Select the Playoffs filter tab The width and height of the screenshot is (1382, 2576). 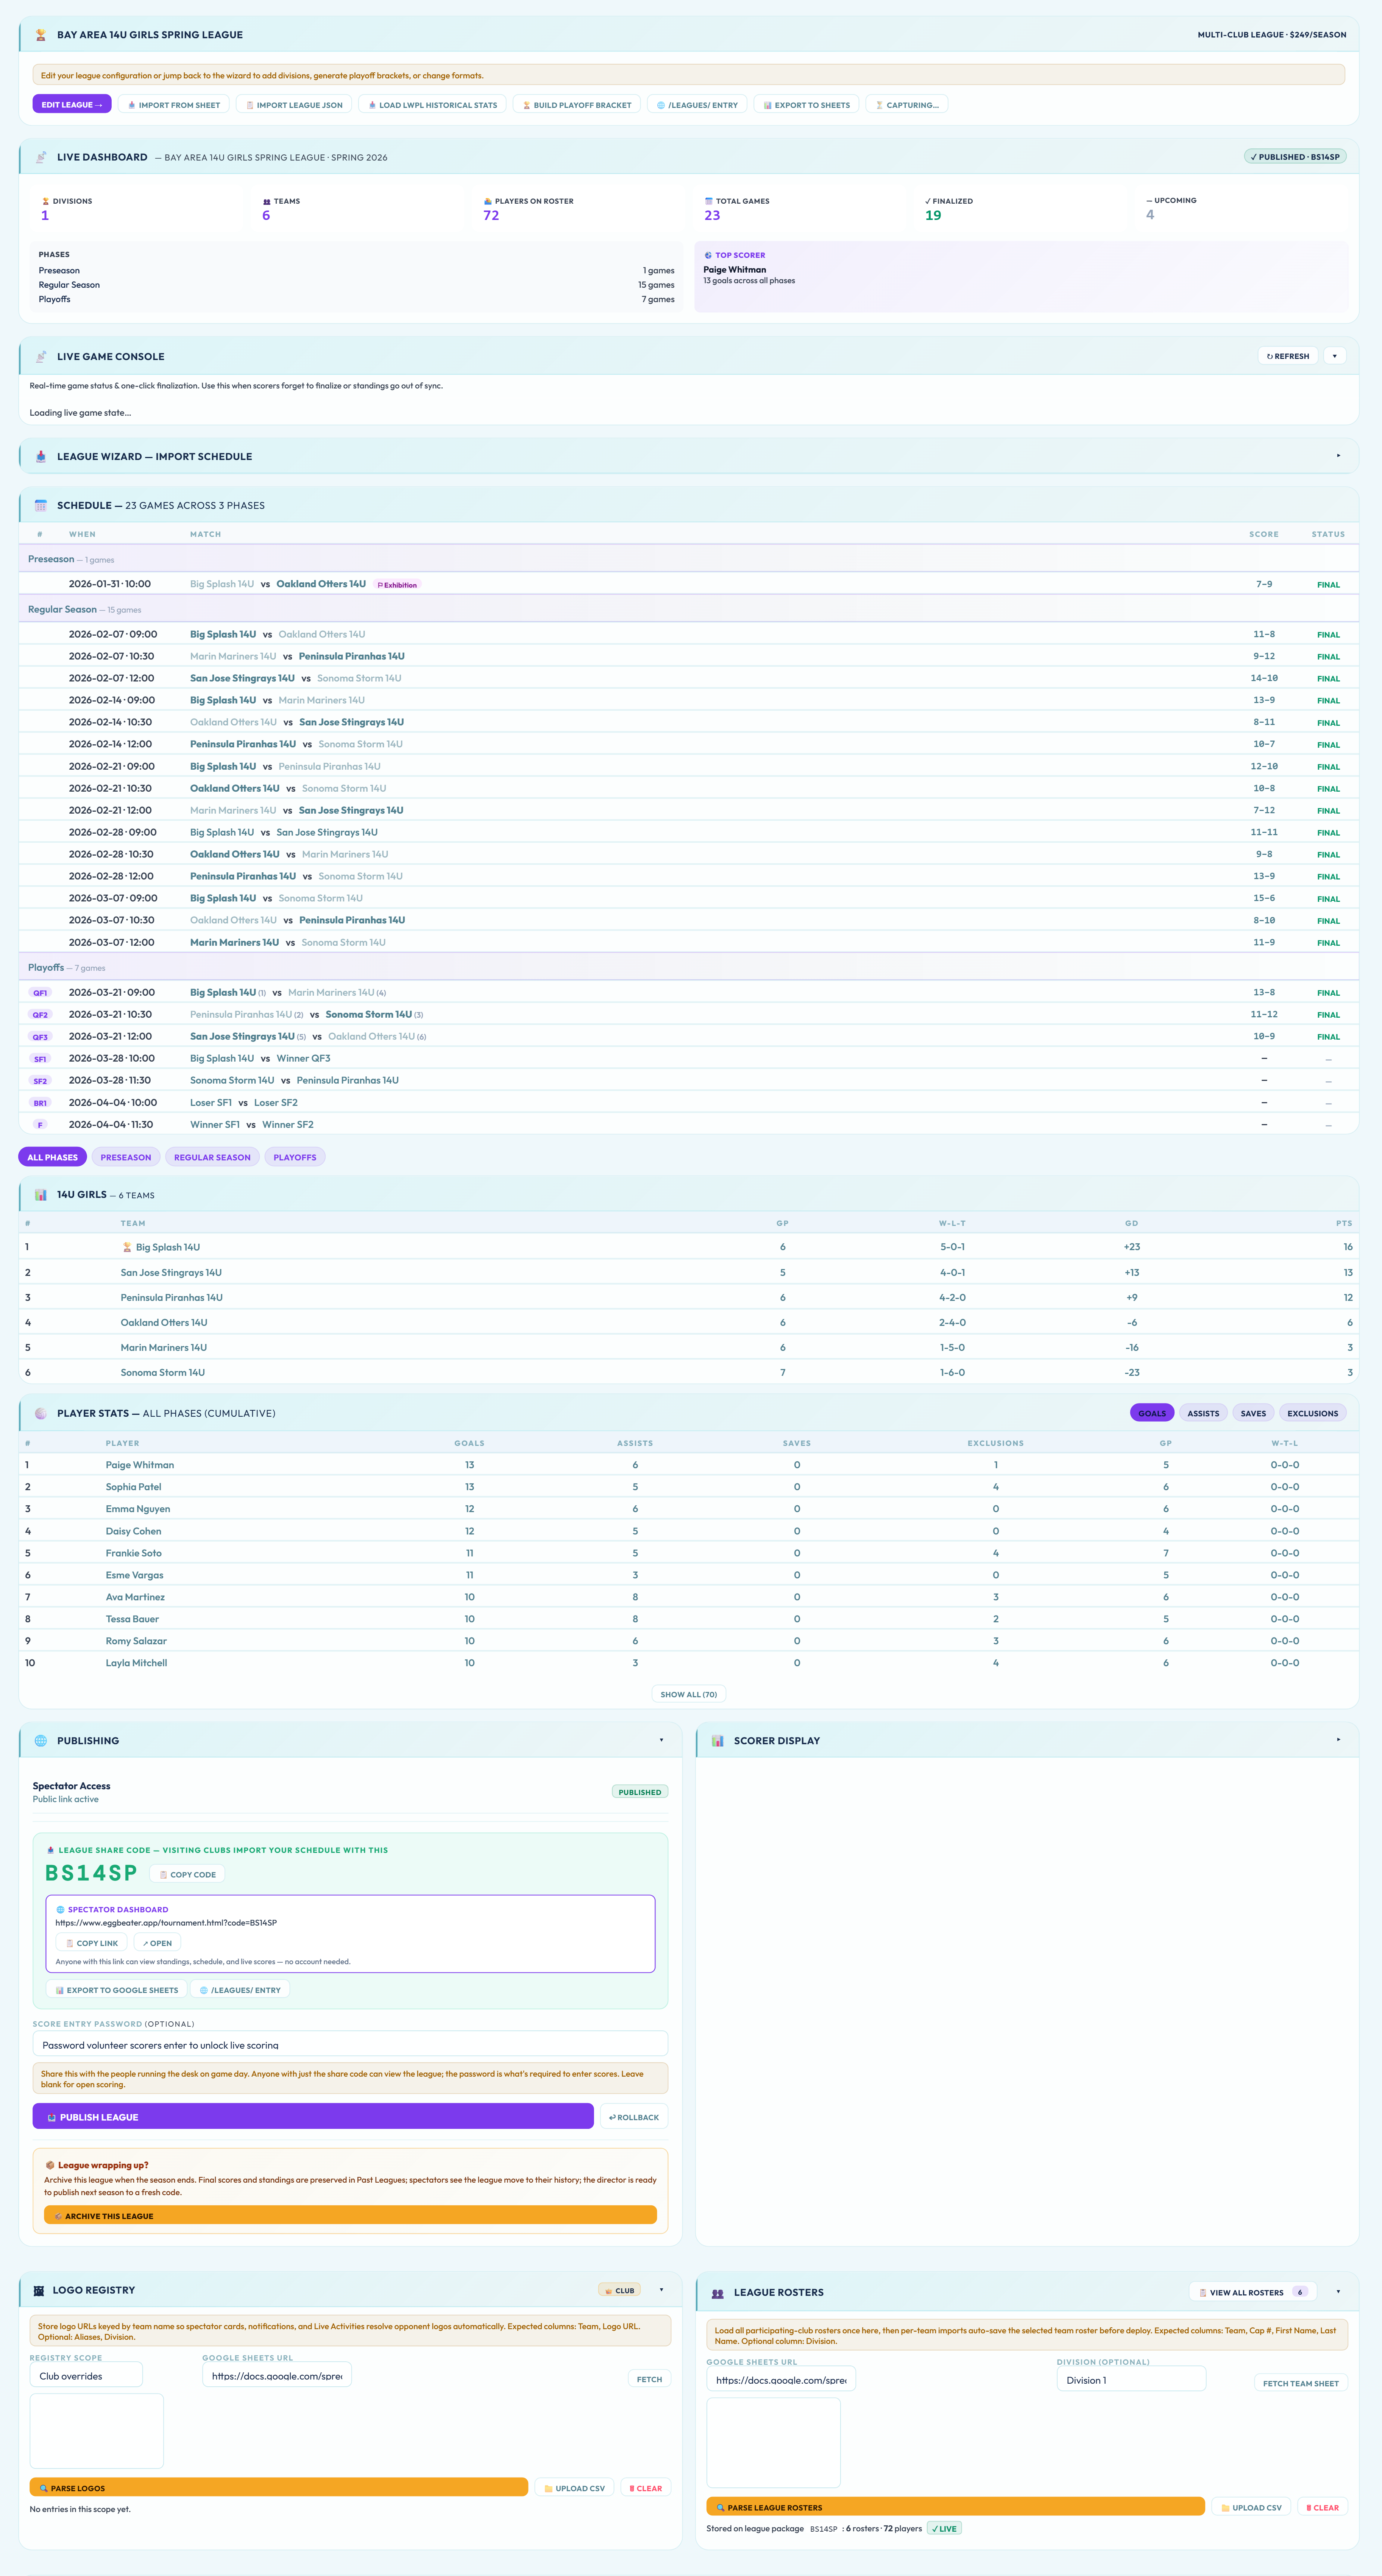pos(295,1157)
